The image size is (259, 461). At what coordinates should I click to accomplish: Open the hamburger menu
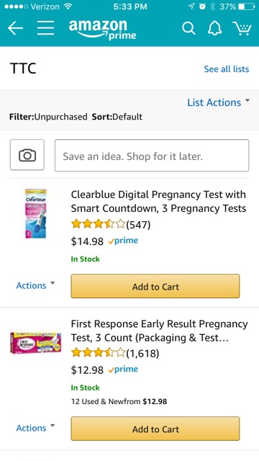46,28
